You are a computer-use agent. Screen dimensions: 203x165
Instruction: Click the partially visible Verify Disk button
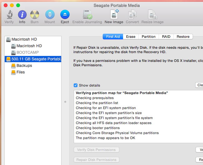point(200,150)
